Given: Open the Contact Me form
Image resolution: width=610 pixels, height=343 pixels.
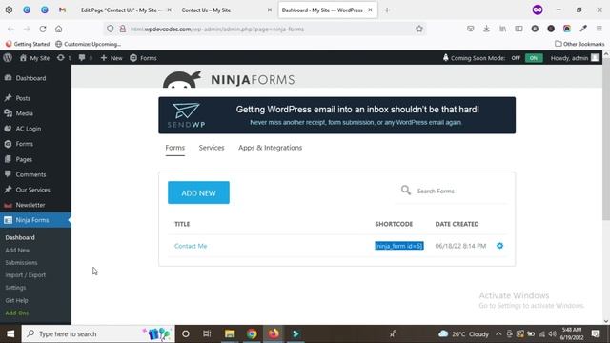Looking at the screenshot, I should (191, 246).
